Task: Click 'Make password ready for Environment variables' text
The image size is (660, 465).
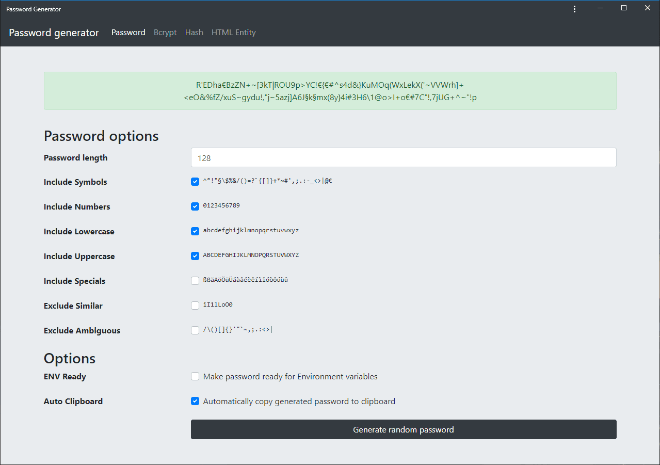Action: click(291, 377)
